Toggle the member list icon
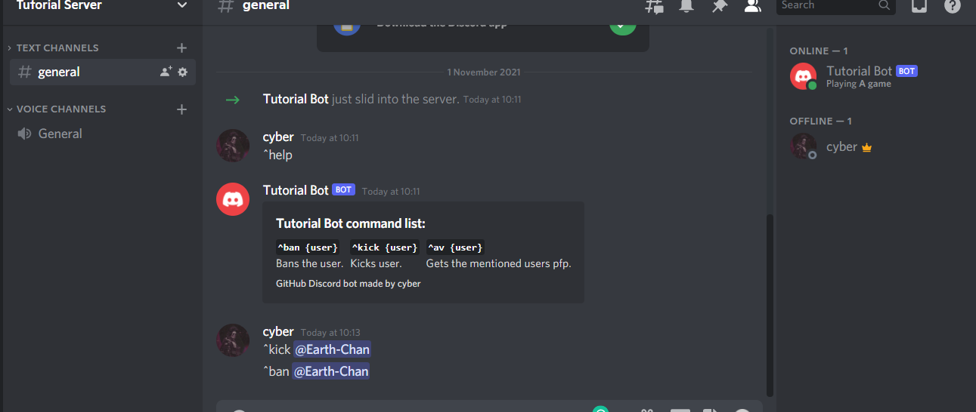 [752, 6]
